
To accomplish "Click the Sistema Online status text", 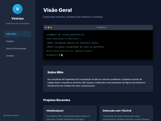I will click(x=12, y=115).
